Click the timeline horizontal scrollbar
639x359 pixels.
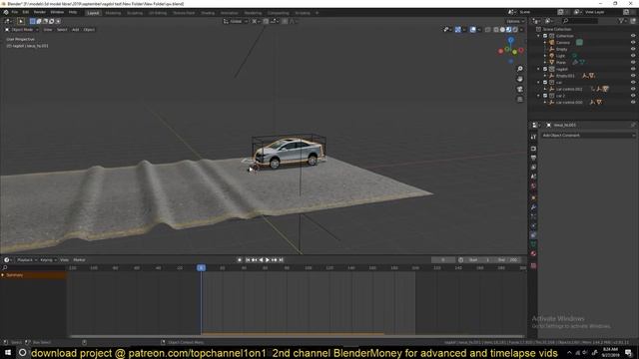tap(297, 336)
